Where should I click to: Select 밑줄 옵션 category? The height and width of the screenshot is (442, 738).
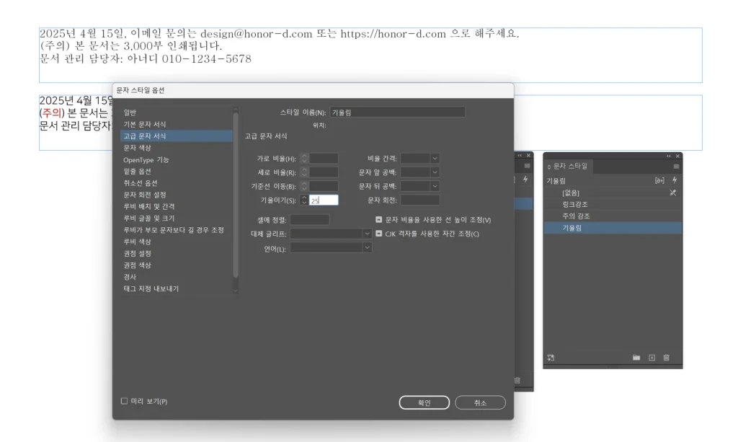176,172
